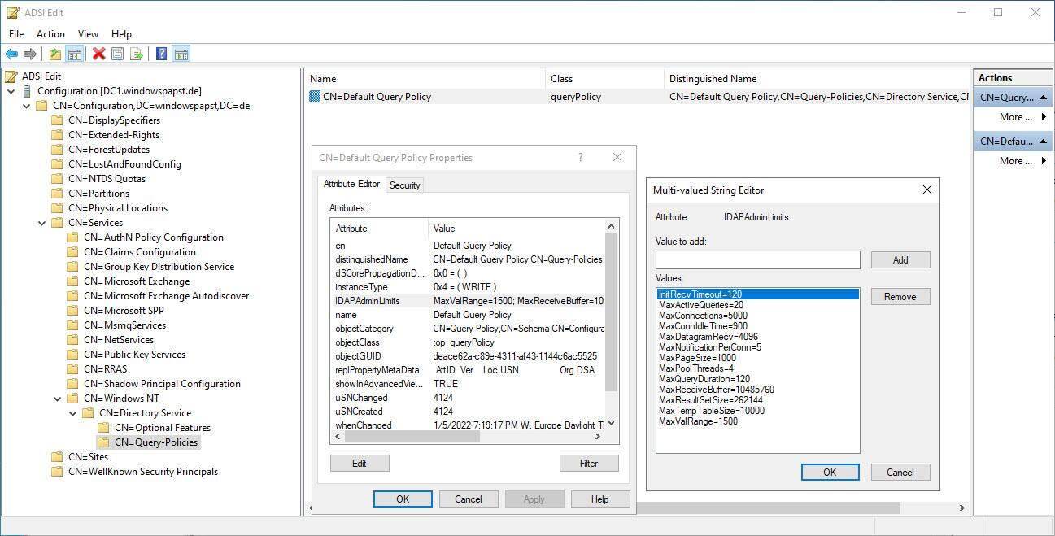Click the Up one level folder icon
The width and height of the screenshot is (1055, 536).
[55, 54]
